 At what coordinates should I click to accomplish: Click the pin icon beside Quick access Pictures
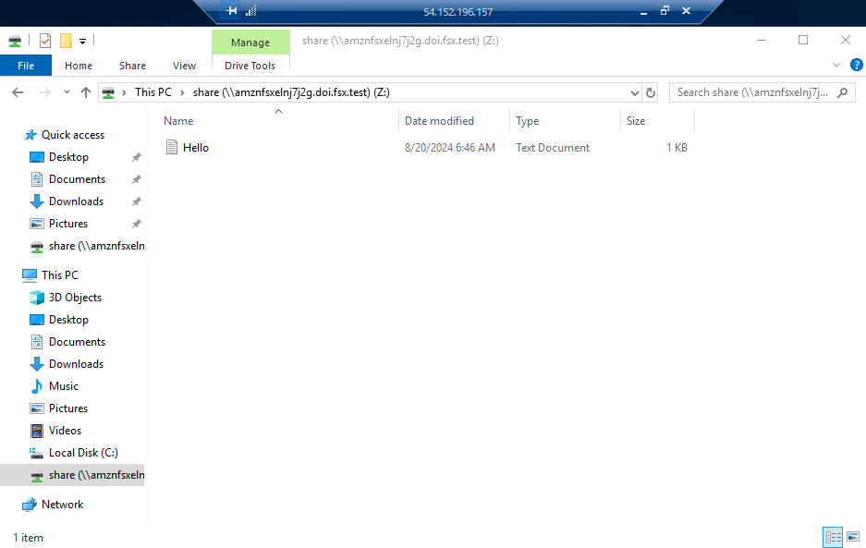(x=137, y=224)
